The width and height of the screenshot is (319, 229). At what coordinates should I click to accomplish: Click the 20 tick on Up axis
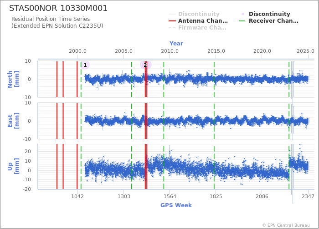click(28, 151)
